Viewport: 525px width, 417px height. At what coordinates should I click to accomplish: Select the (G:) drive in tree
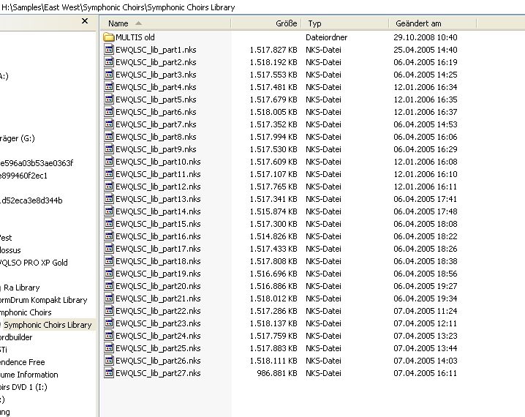(x=18, y=138)
